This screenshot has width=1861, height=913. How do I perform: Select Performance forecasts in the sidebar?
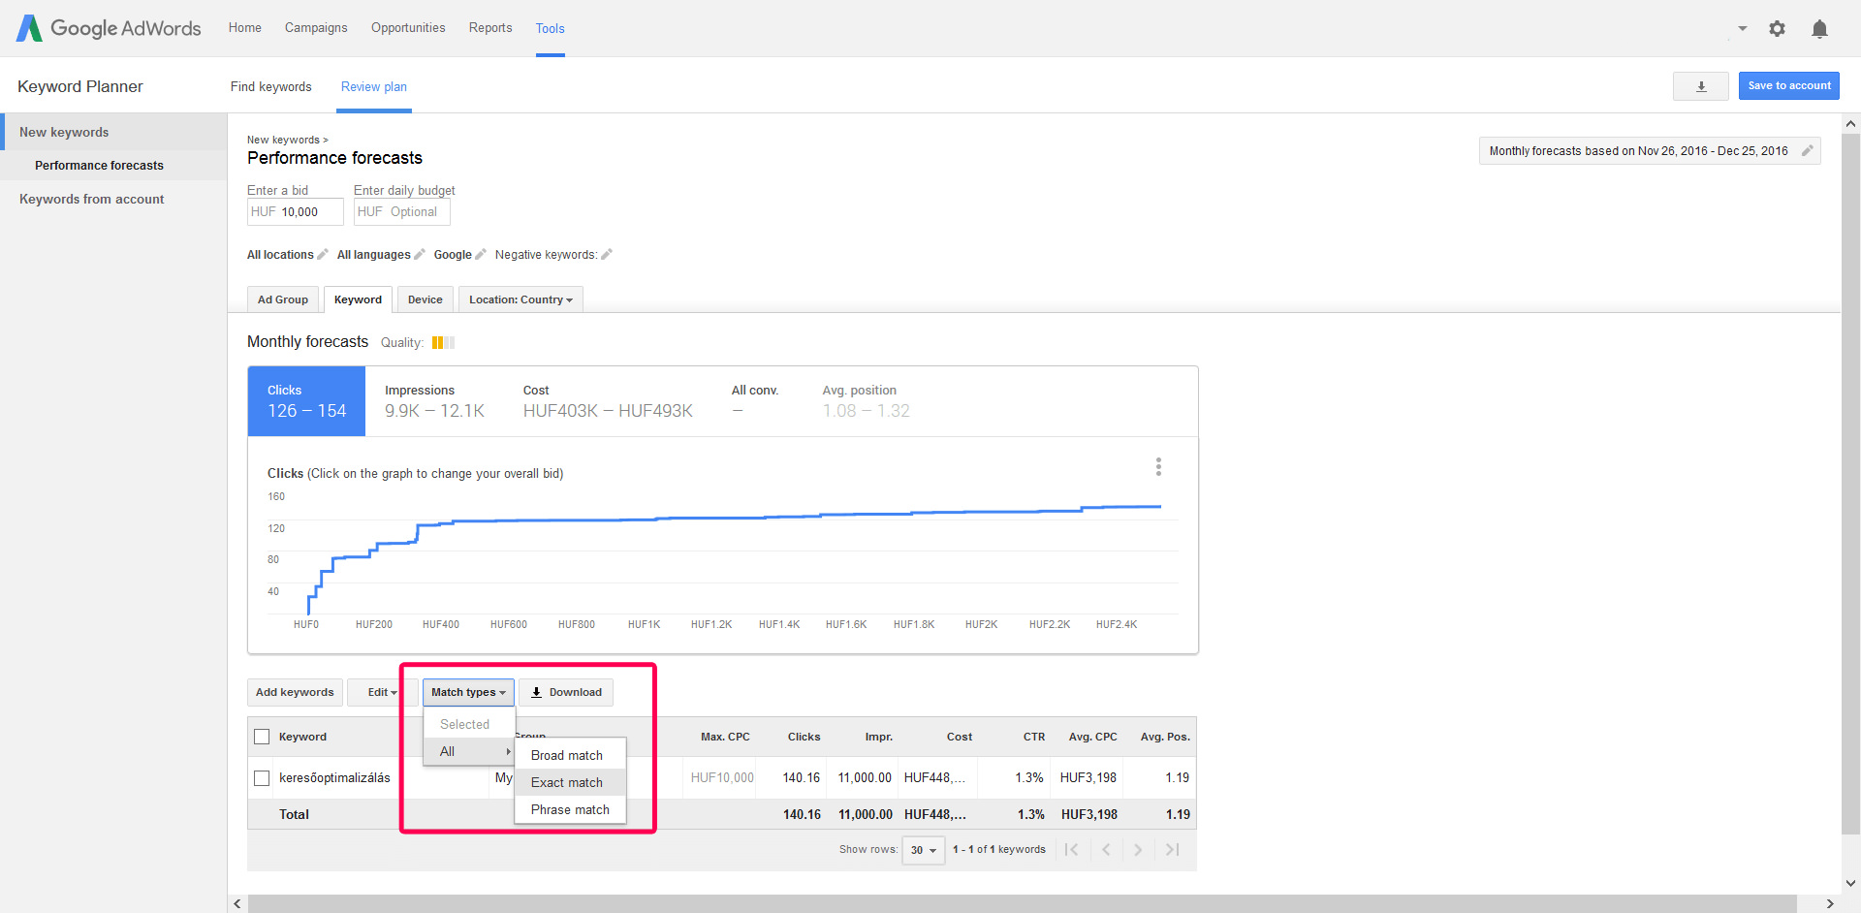[x=113, y=166]
